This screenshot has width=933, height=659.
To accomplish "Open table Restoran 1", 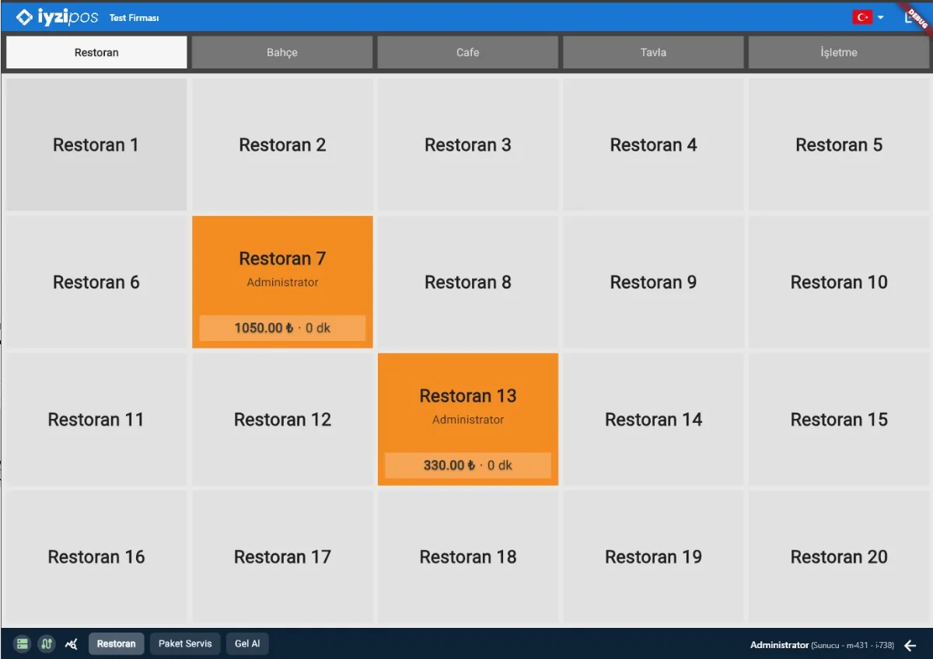I will click(96, 145).
